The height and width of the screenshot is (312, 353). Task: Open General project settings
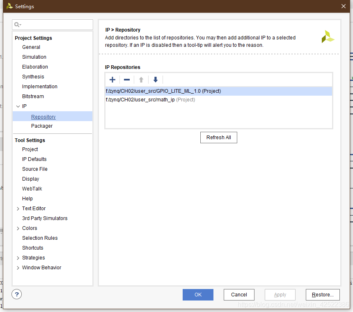point(31,47)
